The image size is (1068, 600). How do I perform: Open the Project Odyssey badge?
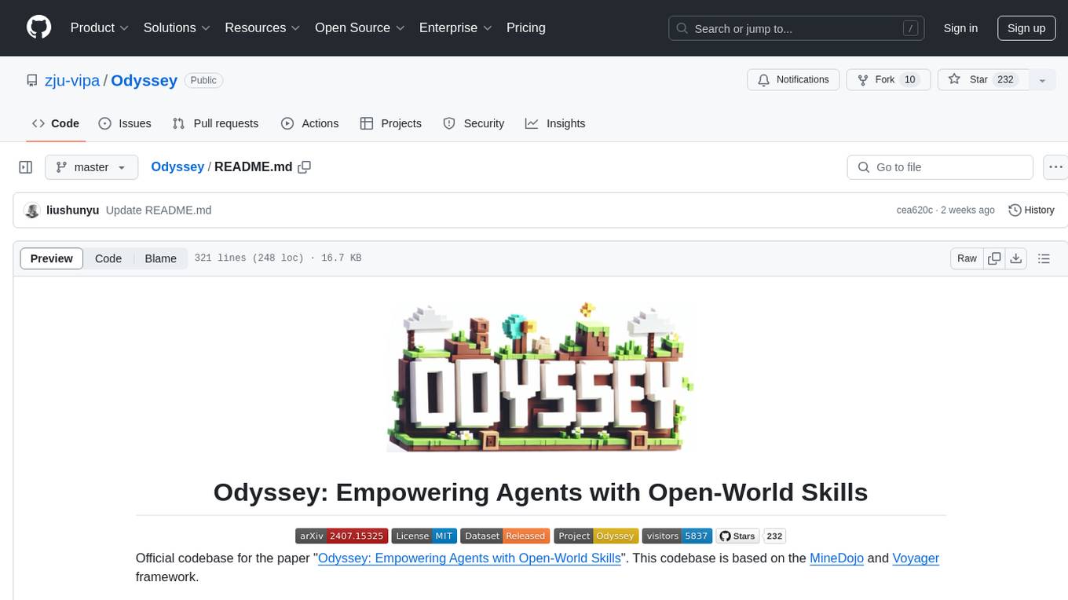tap(596, 536)
